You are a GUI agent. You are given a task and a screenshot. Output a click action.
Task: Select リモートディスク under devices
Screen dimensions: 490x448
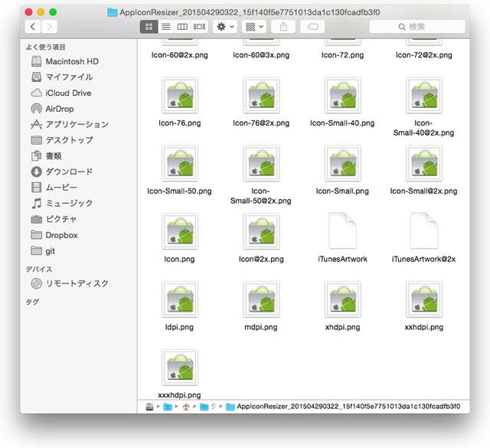click(x=70, y=283)
